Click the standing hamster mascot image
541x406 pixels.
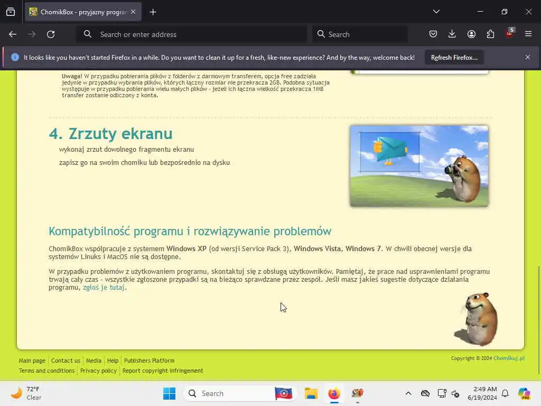477,319
